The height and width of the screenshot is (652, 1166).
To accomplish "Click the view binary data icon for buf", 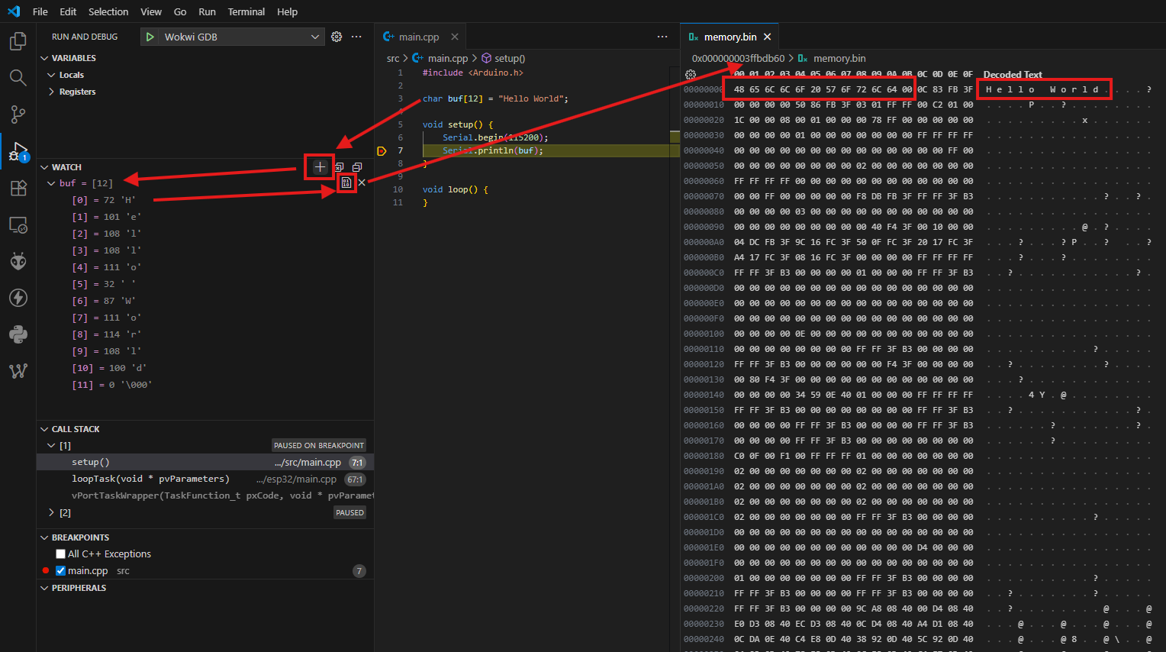I will tap(346, 182).
